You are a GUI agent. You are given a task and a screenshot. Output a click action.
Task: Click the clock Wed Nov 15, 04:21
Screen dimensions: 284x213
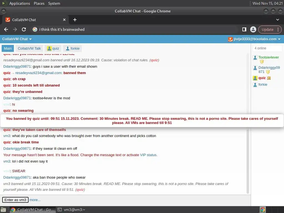click(x=268, y=3)
